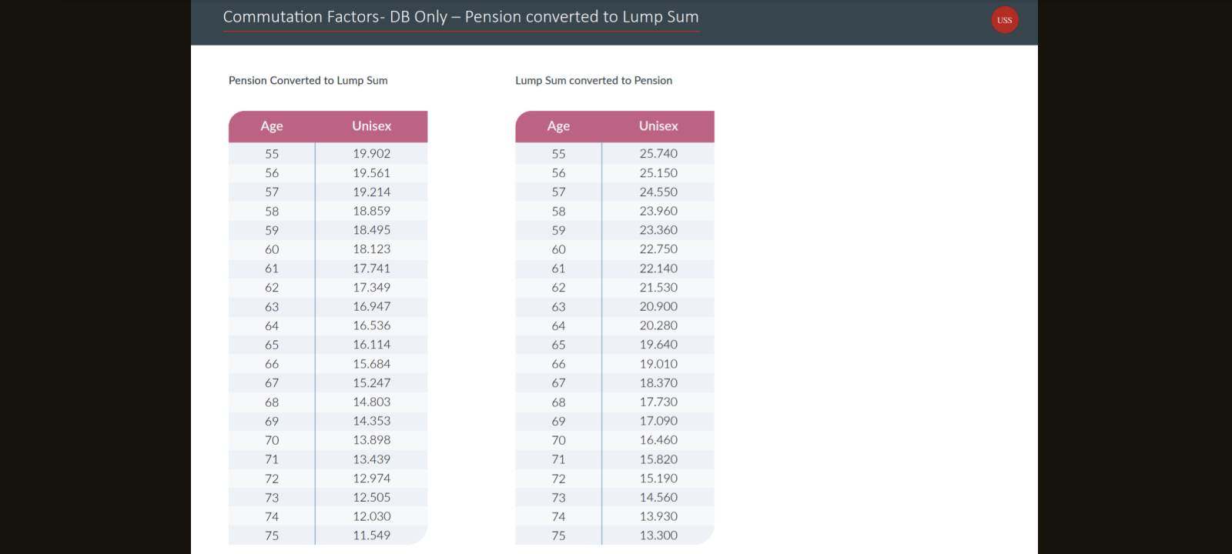This screenshot has height=554, width=1232.
Task: Select the value 19.640
Action: 658,345
